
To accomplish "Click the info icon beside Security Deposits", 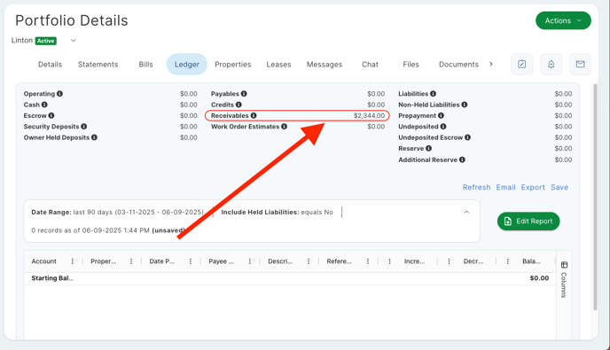I will pyautogui.click(x=83, y=127).
